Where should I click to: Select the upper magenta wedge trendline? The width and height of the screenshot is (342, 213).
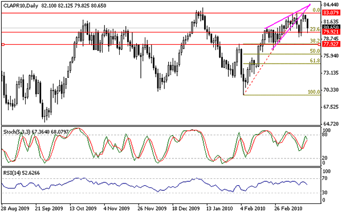point(287,16)
